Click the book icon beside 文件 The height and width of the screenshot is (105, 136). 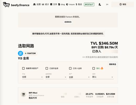[51, 4]
